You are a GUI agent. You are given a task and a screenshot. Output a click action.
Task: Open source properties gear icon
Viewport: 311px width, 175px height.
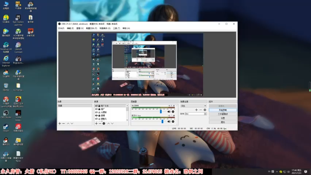pyautogui.click(x=104, y=123)
